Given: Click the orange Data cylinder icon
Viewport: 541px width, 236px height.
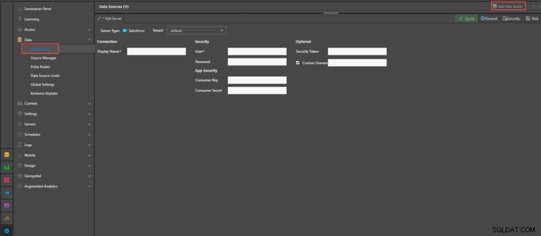Looking at the screenshot, I should click(20, 40).
